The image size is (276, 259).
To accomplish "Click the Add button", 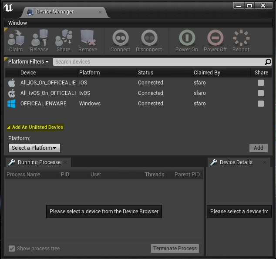I will 258,148.
